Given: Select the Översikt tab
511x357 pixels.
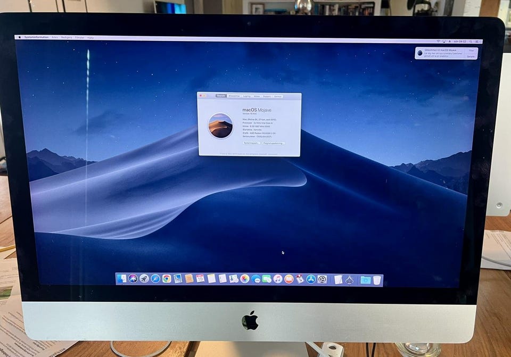Looking at the screenshot, I should coord(221,96).
